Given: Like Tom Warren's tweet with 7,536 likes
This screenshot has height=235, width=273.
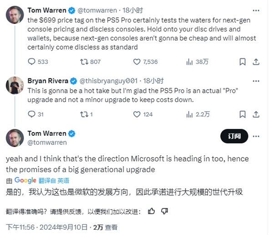Looking at the screenshot, I should click(137, 61).
